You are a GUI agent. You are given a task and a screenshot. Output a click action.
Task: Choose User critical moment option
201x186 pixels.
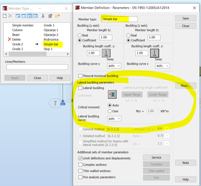click(x=110, y=111)
